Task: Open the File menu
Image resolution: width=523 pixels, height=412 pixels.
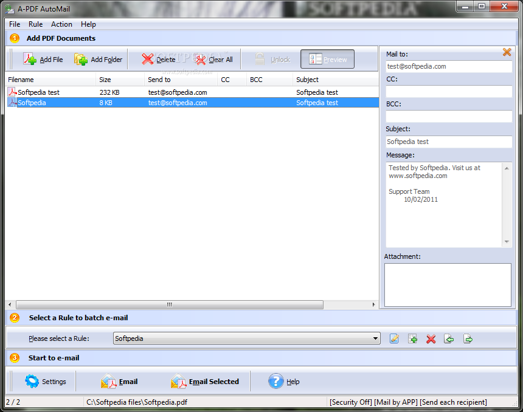Action: click(15, 24)
